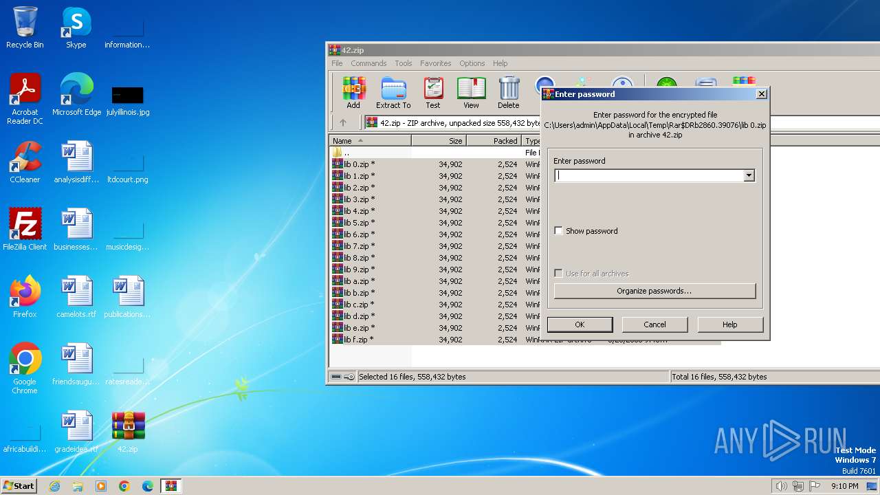This screenshot has height=495, width=880.
Task: Select FileZilla Client desktop icon
Action: click(25, 230)
